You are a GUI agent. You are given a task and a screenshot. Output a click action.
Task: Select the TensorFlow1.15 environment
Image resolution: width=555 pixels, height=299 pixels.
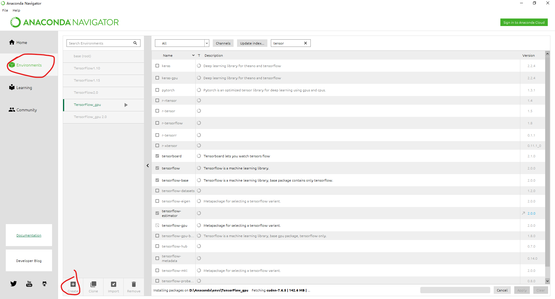(x=103, y=80)
